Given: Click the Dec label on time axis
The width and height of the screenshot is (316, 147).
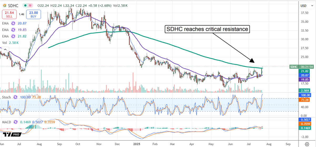Looking at the screenshot, I should pos(117,144).
